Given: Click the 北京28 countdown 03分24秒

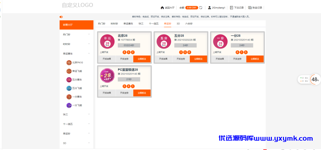Looking at the screenshot, I should 129,46.
